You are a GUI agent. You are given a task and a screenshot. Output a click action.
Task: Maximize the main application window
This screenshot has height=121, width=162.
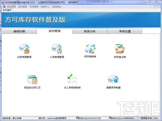[x=150, y=2]
